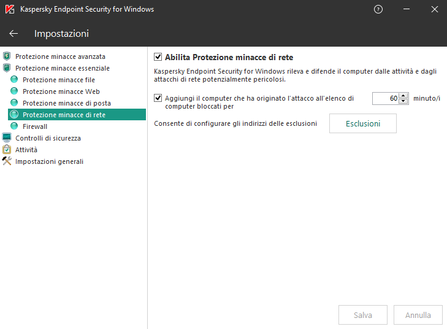The image size is (447, 329).
Task: Click green status orb next to Protezione minacce Web
Action: pyautogui.click(x=14, y=91)
